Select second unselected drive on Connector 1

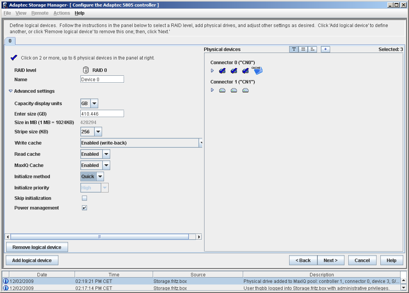pyautogui.click(x=234, y=90)
